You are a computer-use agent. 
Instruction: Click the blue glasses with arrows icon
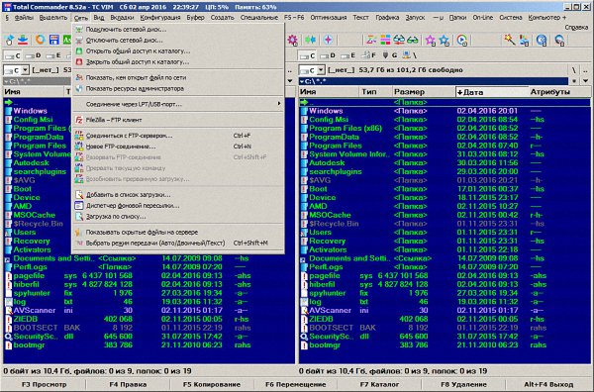tap(399, 40)
